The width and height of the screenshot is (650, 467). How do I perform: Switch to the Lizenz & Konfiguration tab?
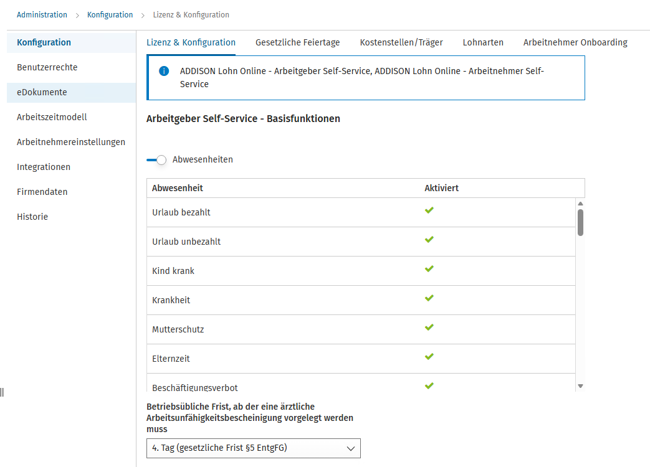point(191,42)
